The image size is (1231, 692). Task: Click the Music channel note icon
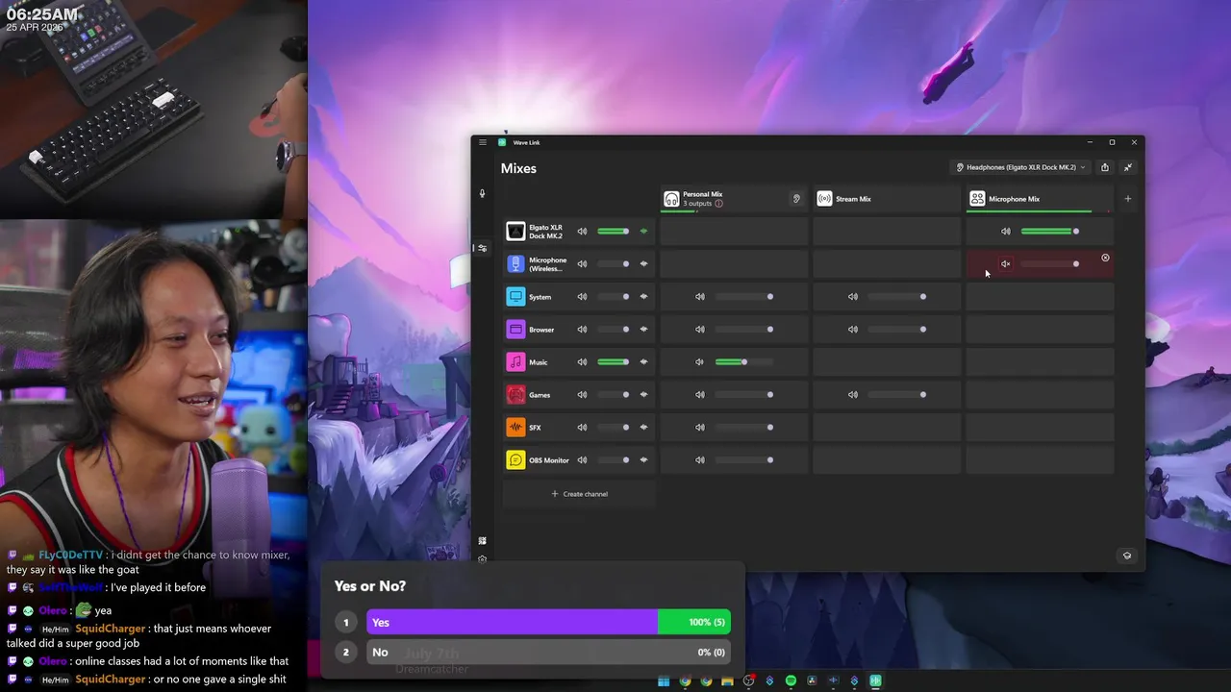515,362
